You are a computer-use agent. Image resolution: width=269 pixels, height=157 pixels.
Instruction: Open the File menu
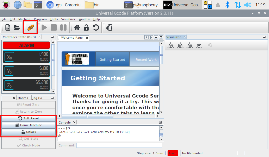[x=4, y=19]
